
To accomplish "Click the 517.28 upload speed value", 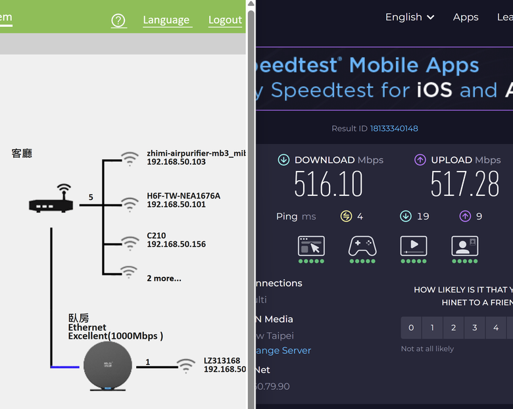I will [465, 184].
